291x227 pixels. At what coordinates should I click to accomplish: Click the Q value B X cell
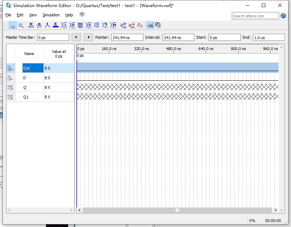pyautogui.click(x=59, y=87)
